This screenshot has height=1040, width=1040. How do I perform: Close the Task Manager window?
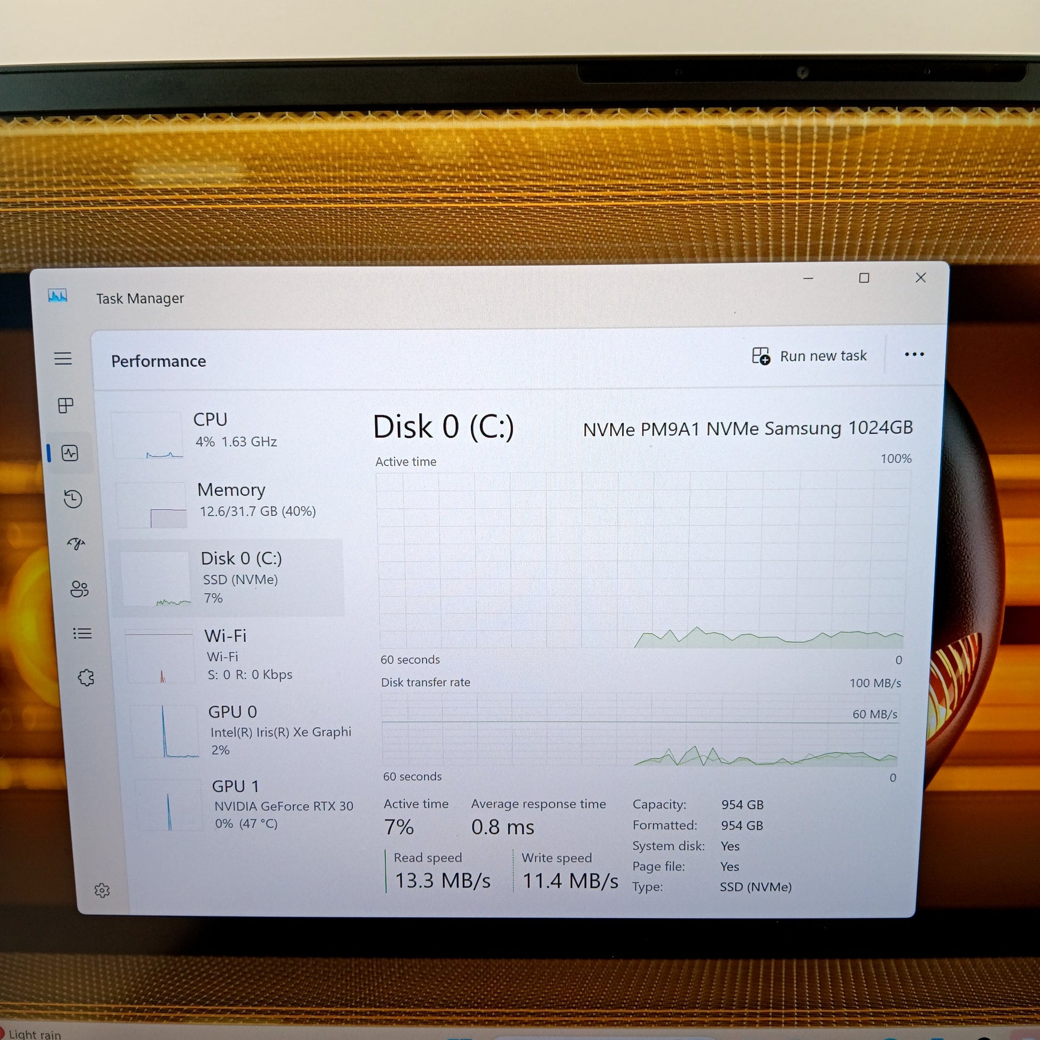(920, 277)
